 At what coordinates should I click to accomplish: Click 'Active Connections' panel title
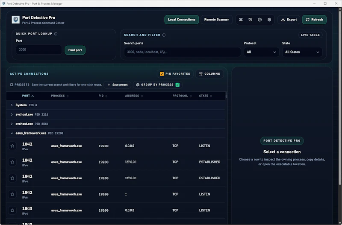point(29,74)
